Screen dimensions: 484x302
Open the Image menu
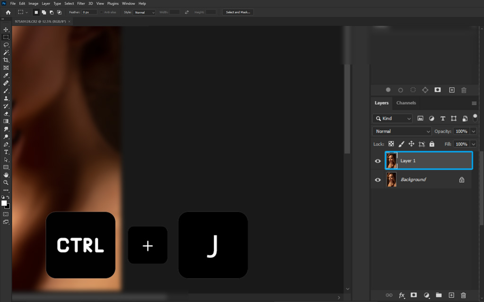pyautogui.click(x=34, y=3)
